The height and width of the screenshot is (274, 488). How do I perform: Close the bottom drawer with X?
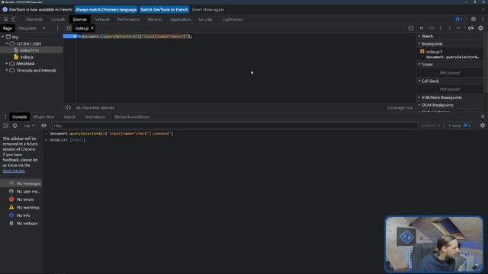coord(483,116)
